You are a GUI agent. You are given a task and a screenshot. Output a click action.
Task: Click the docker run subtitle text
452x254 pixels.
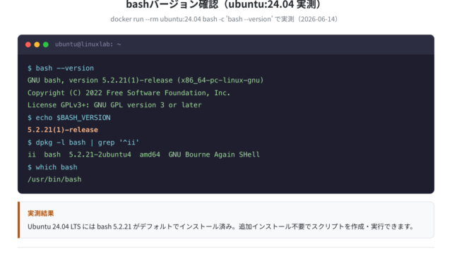(224, 19)
